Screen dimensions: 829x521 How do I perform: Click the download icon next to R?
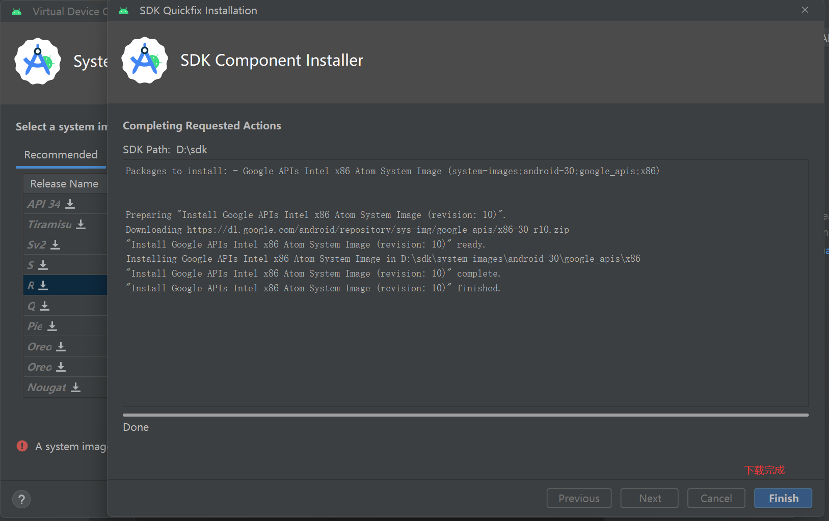pyautogui.click(x=43, y=286)
